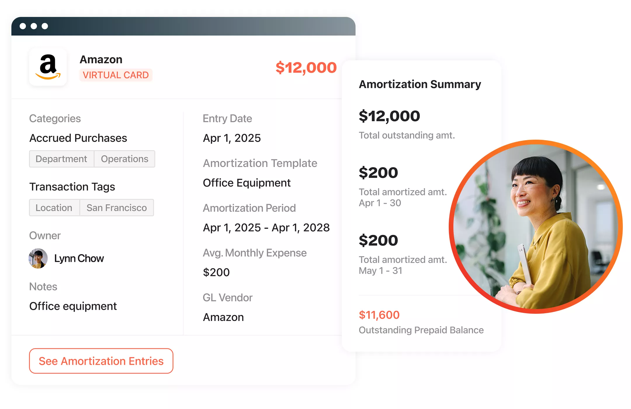Open the amortization period date range

[x=266, y=228]
